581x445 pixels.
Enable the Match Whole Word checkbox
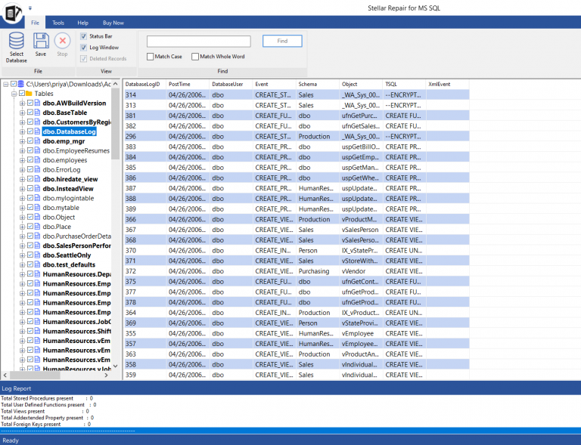coord(195,57)
